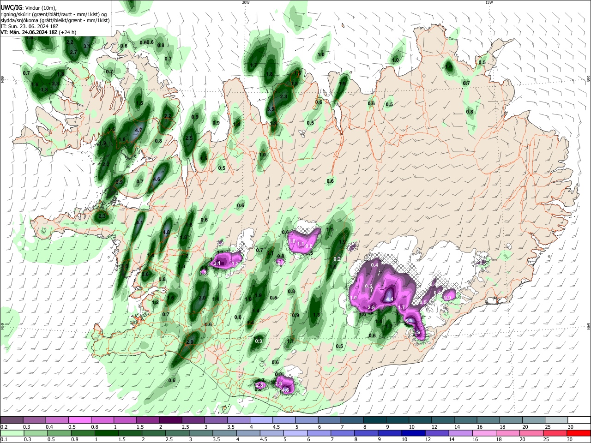Click the 'VT: Mán. 24.06.2024 18Z (+24 h)' line
This screenshot has width=591, height=443.
38,32
